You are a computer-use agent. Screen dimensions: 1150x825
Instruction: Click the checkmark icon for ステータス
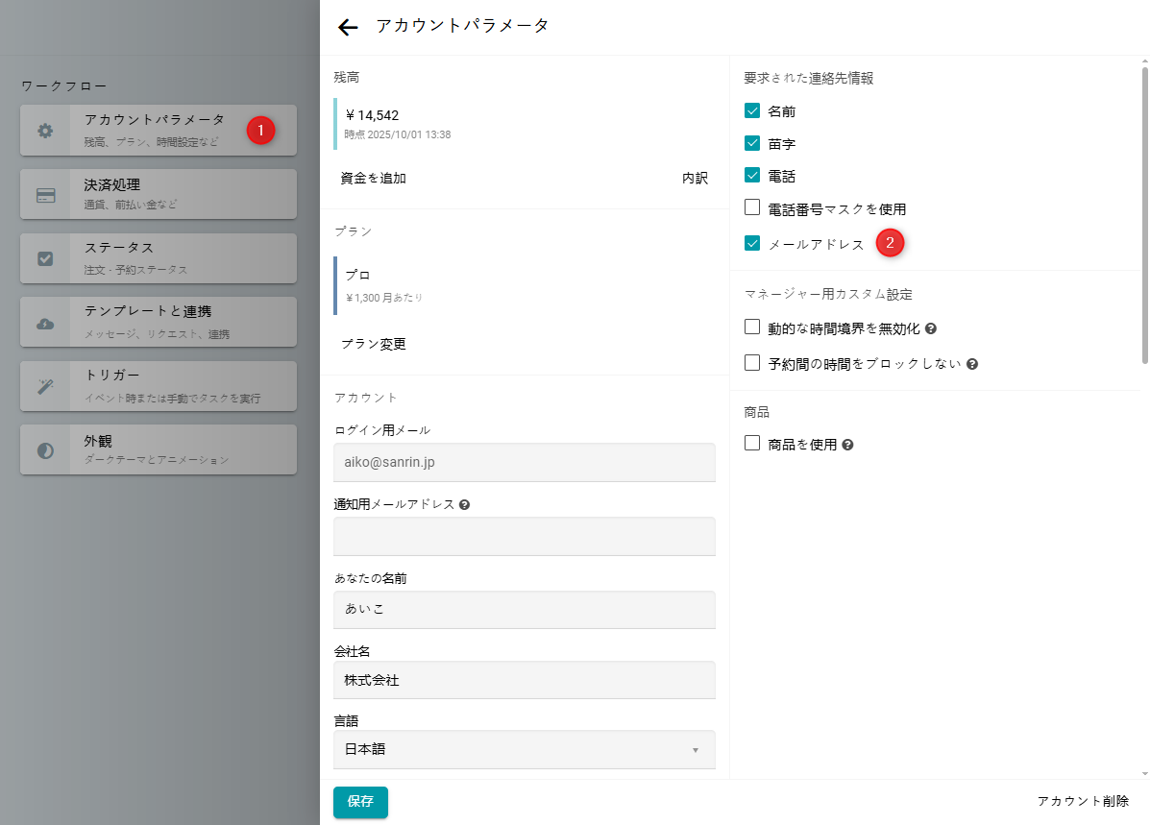pyautogui.click(x=45, y=259)
